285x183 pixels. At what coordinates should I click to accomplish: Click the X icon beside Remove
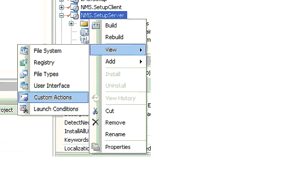tap(96, 123)
